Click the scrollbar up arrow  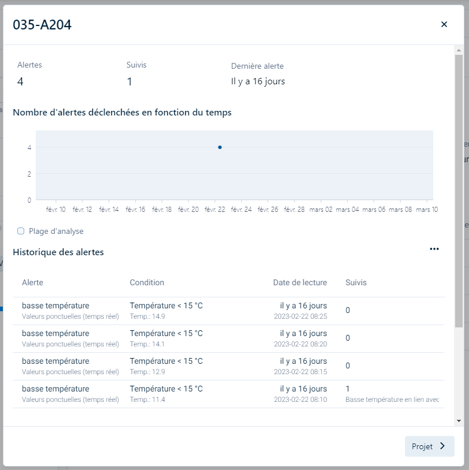[459, 50]
